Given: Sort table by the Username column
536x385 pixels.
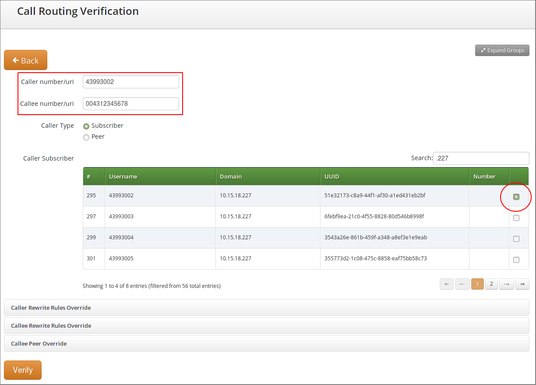Looking at the screenshot, I should (x=123, y=176).
